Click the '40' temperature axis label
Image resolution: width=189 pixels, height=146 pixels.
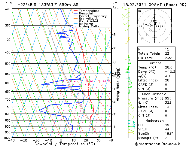[x=111, y=140]
